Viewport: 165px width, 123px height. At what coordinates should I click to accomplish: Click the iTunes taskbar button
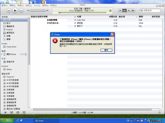[x=46, y=121]
